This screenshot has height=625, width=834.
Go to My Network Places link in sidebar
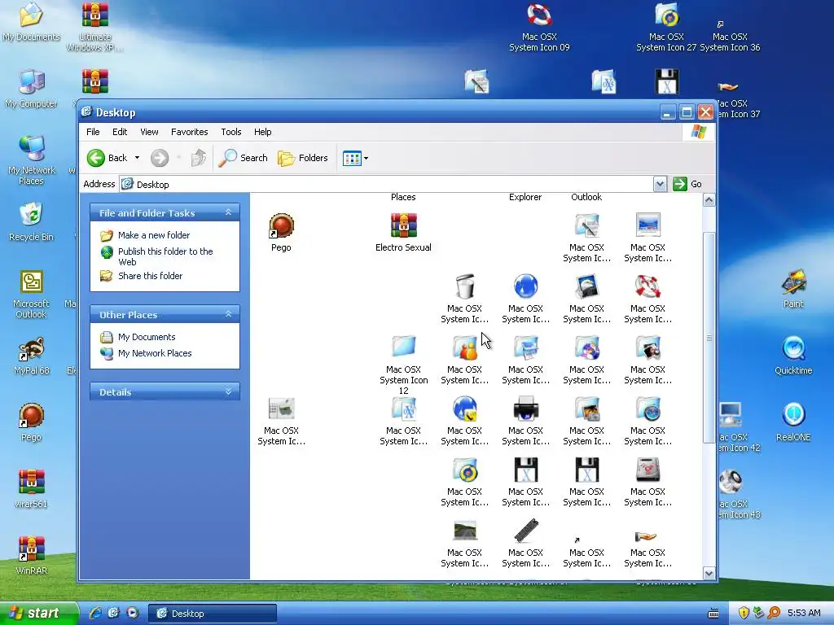[x=155, y=353]
